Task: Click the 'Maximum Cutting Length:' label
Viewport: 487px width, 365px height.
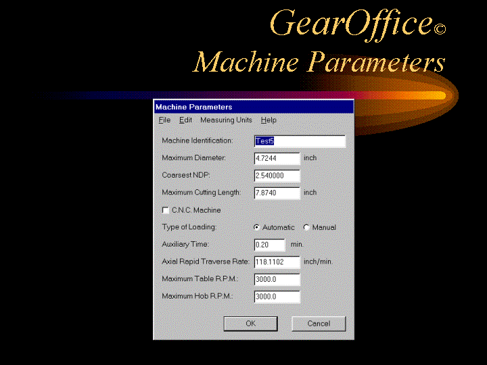Action: [202, 193]
